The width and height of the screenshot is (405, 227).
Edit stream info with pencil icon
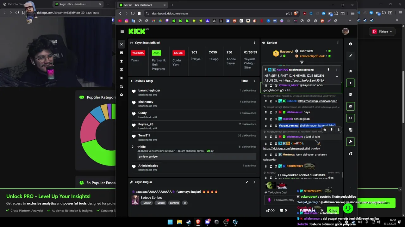(x=247, y=182)
